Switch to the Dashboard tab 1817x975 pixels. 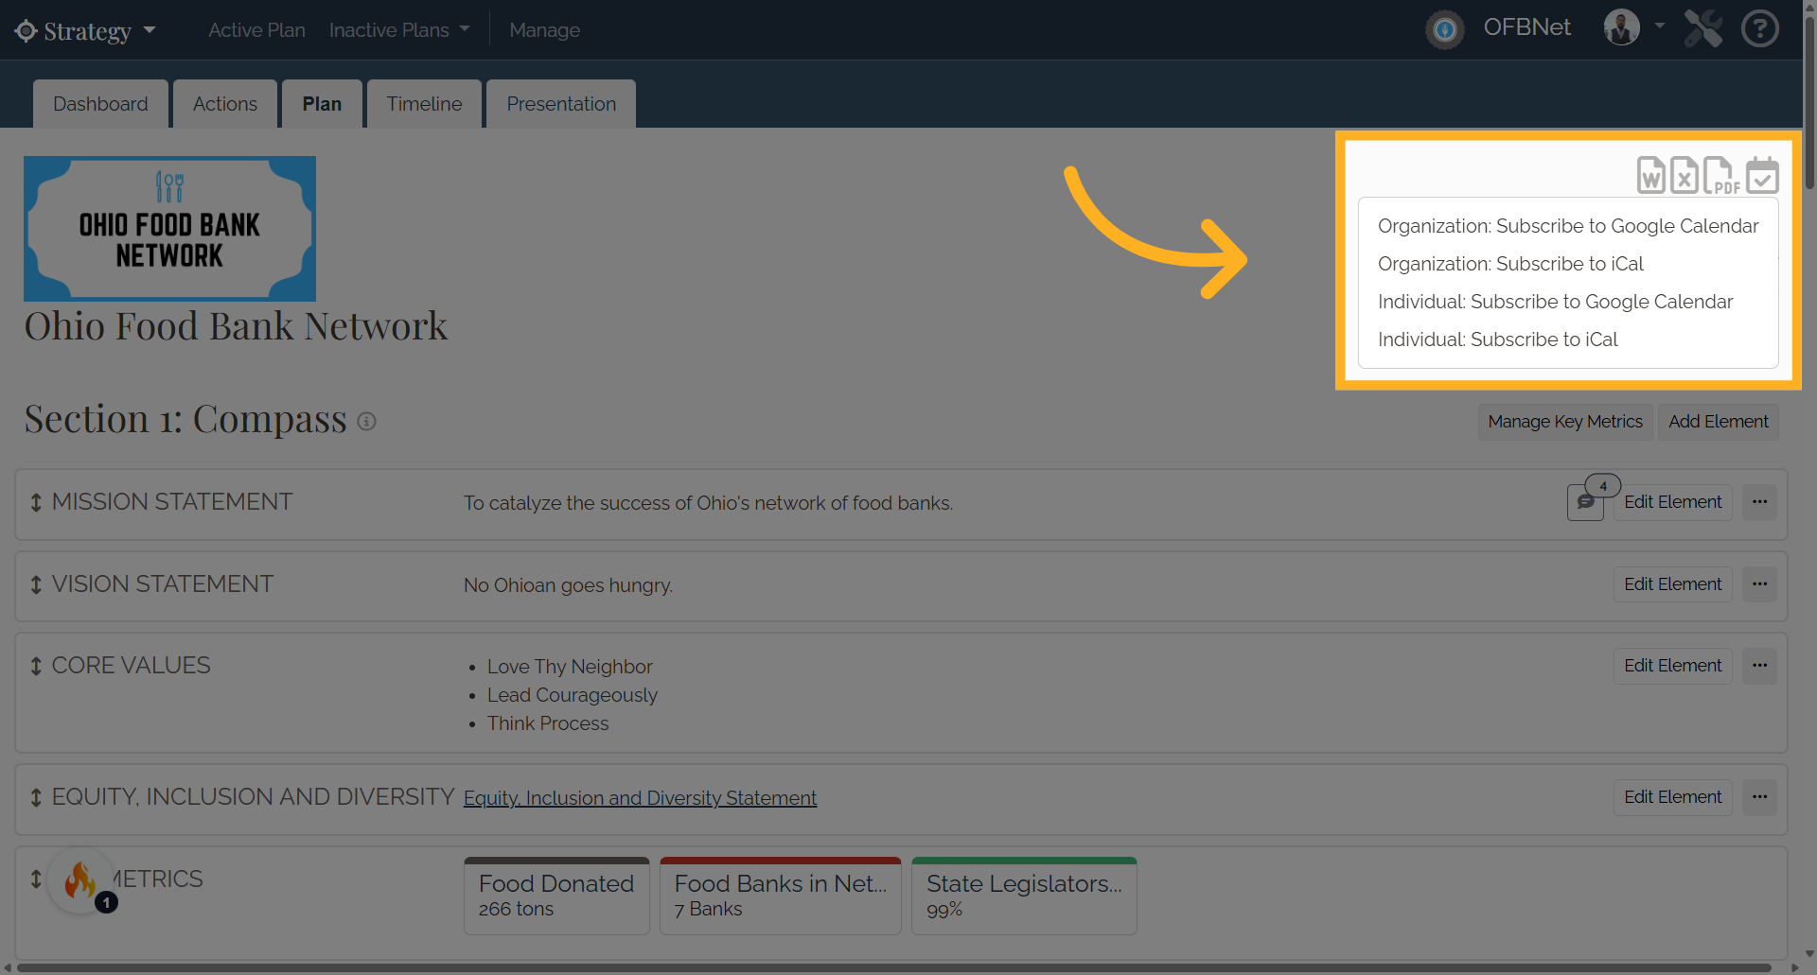point(100,104)
